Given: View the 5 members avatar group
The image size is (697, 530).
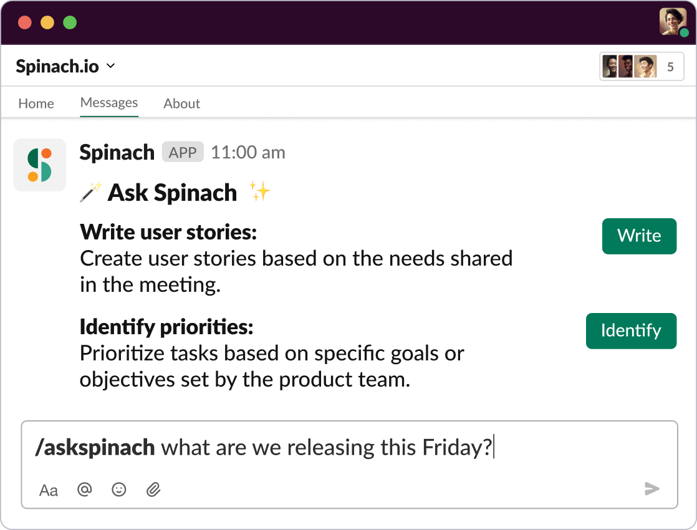Looking at the screenshot, I should pos(642,67).
